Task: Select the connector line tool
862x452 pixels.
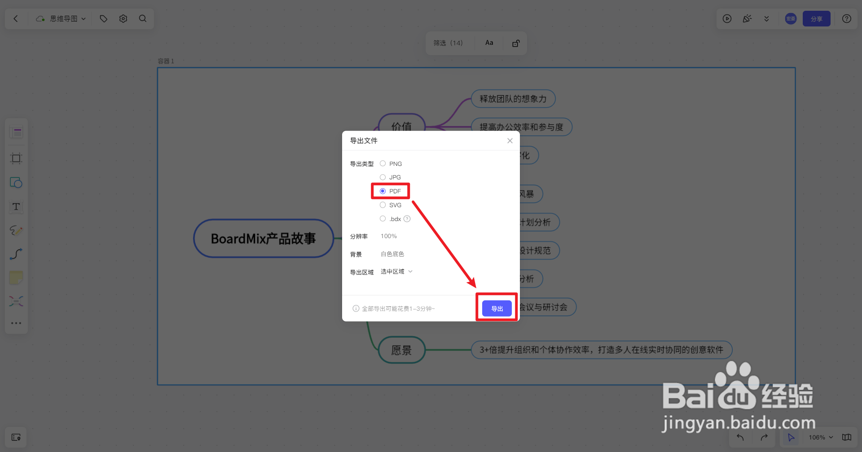Action: click(16, 254)
